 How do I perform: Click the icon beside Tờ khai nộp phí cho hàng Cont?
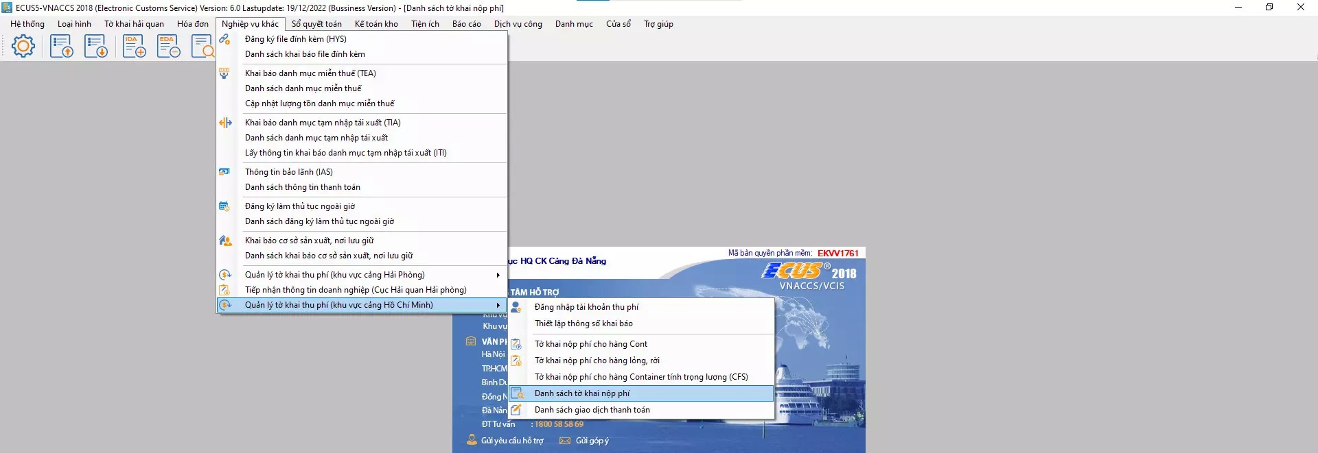(516, 344)
